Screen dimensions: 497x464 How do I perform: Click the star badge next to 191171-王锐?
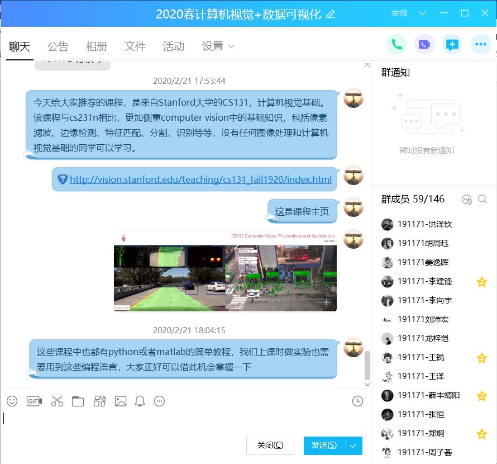pos(482,358)
